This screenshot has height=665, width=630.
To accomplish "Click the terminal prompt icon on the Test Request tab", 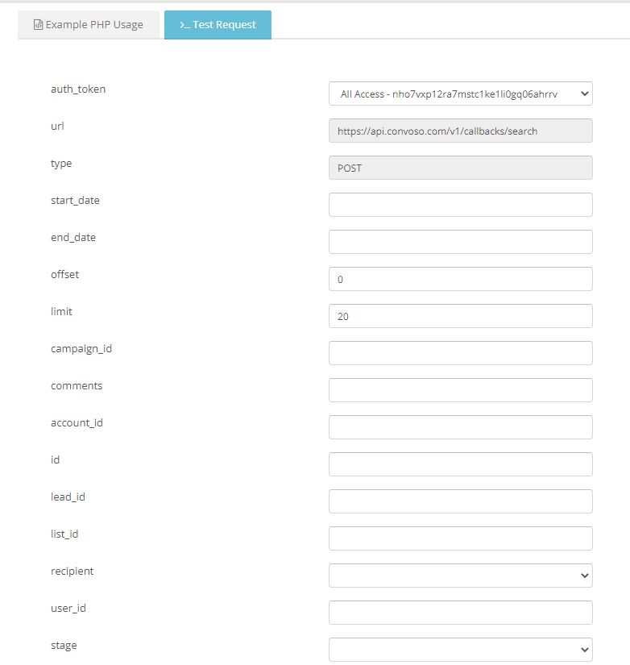I will pyautogui.click(x=184, y=25).
